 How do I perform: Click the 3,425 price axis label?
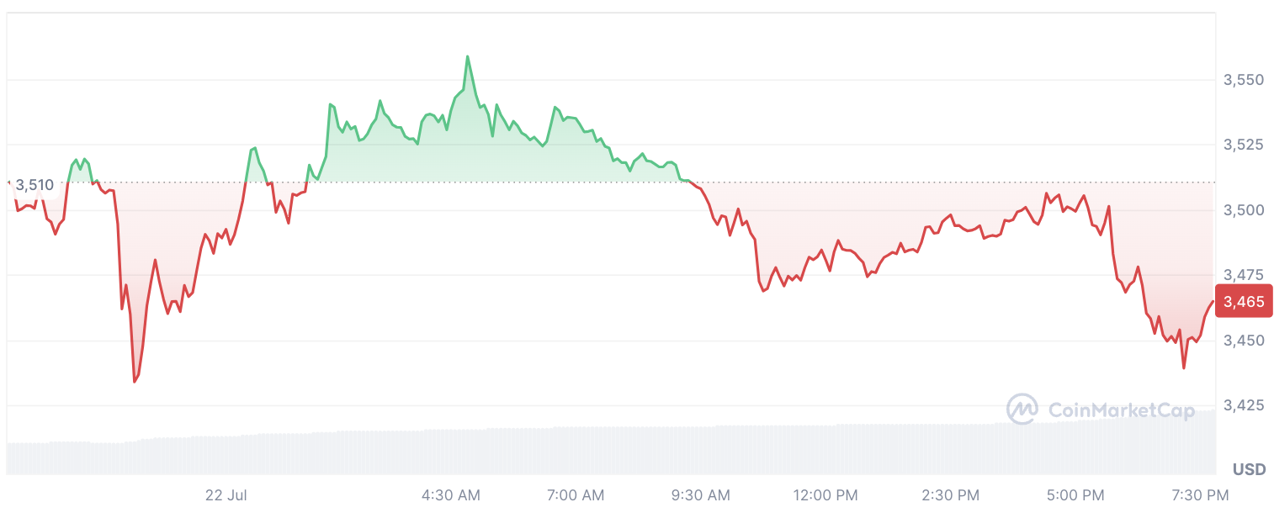1244,405
